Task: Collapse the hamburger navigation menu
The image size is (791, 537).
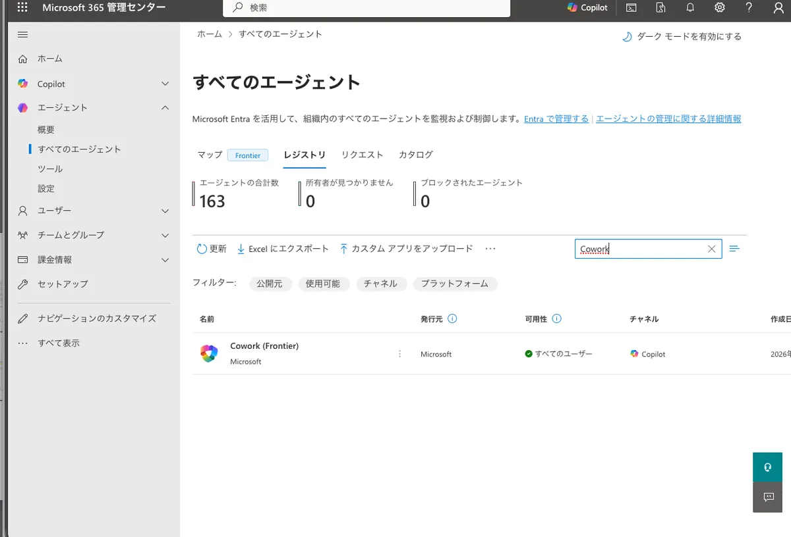Action: 23,35
